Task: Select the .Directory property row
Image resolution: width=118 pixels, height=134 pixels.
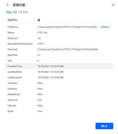Action: pos(59,49)
